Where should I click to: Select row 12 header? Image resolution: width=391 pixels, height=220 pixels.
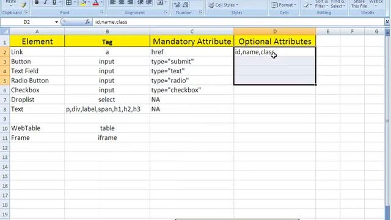coord(5,147)
